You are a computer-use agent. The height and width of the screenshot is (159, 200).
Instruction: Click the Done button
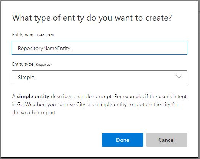[x=123, y=140]
